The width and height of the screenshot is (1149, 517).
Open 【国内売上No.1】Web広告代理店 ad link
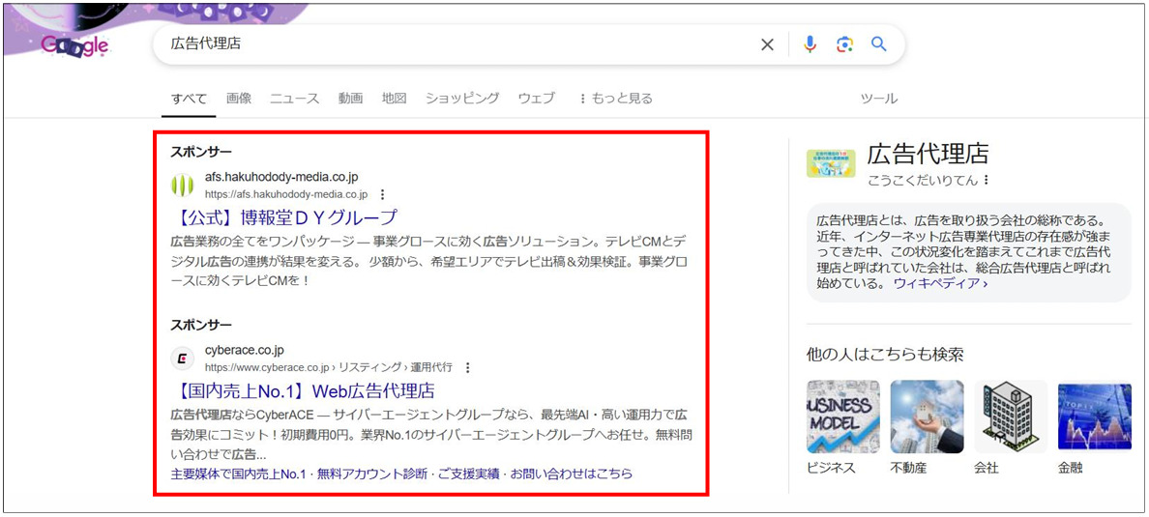(x=303, y=389)
